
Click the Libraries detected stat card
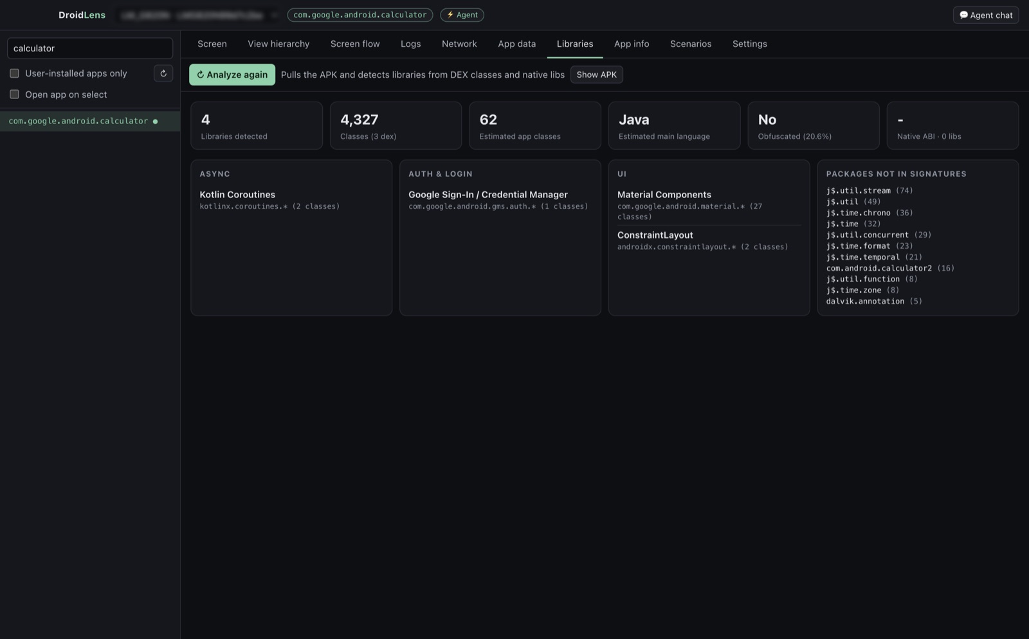tap(257, 125)
